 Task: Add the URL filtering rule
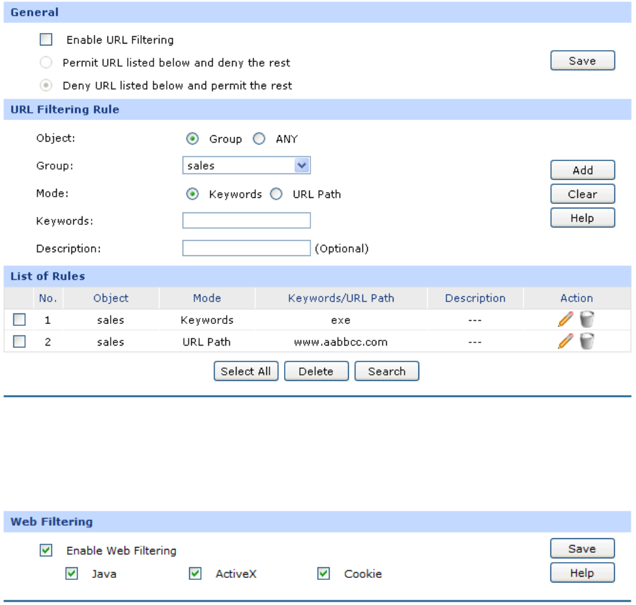(x=583, y=170)
